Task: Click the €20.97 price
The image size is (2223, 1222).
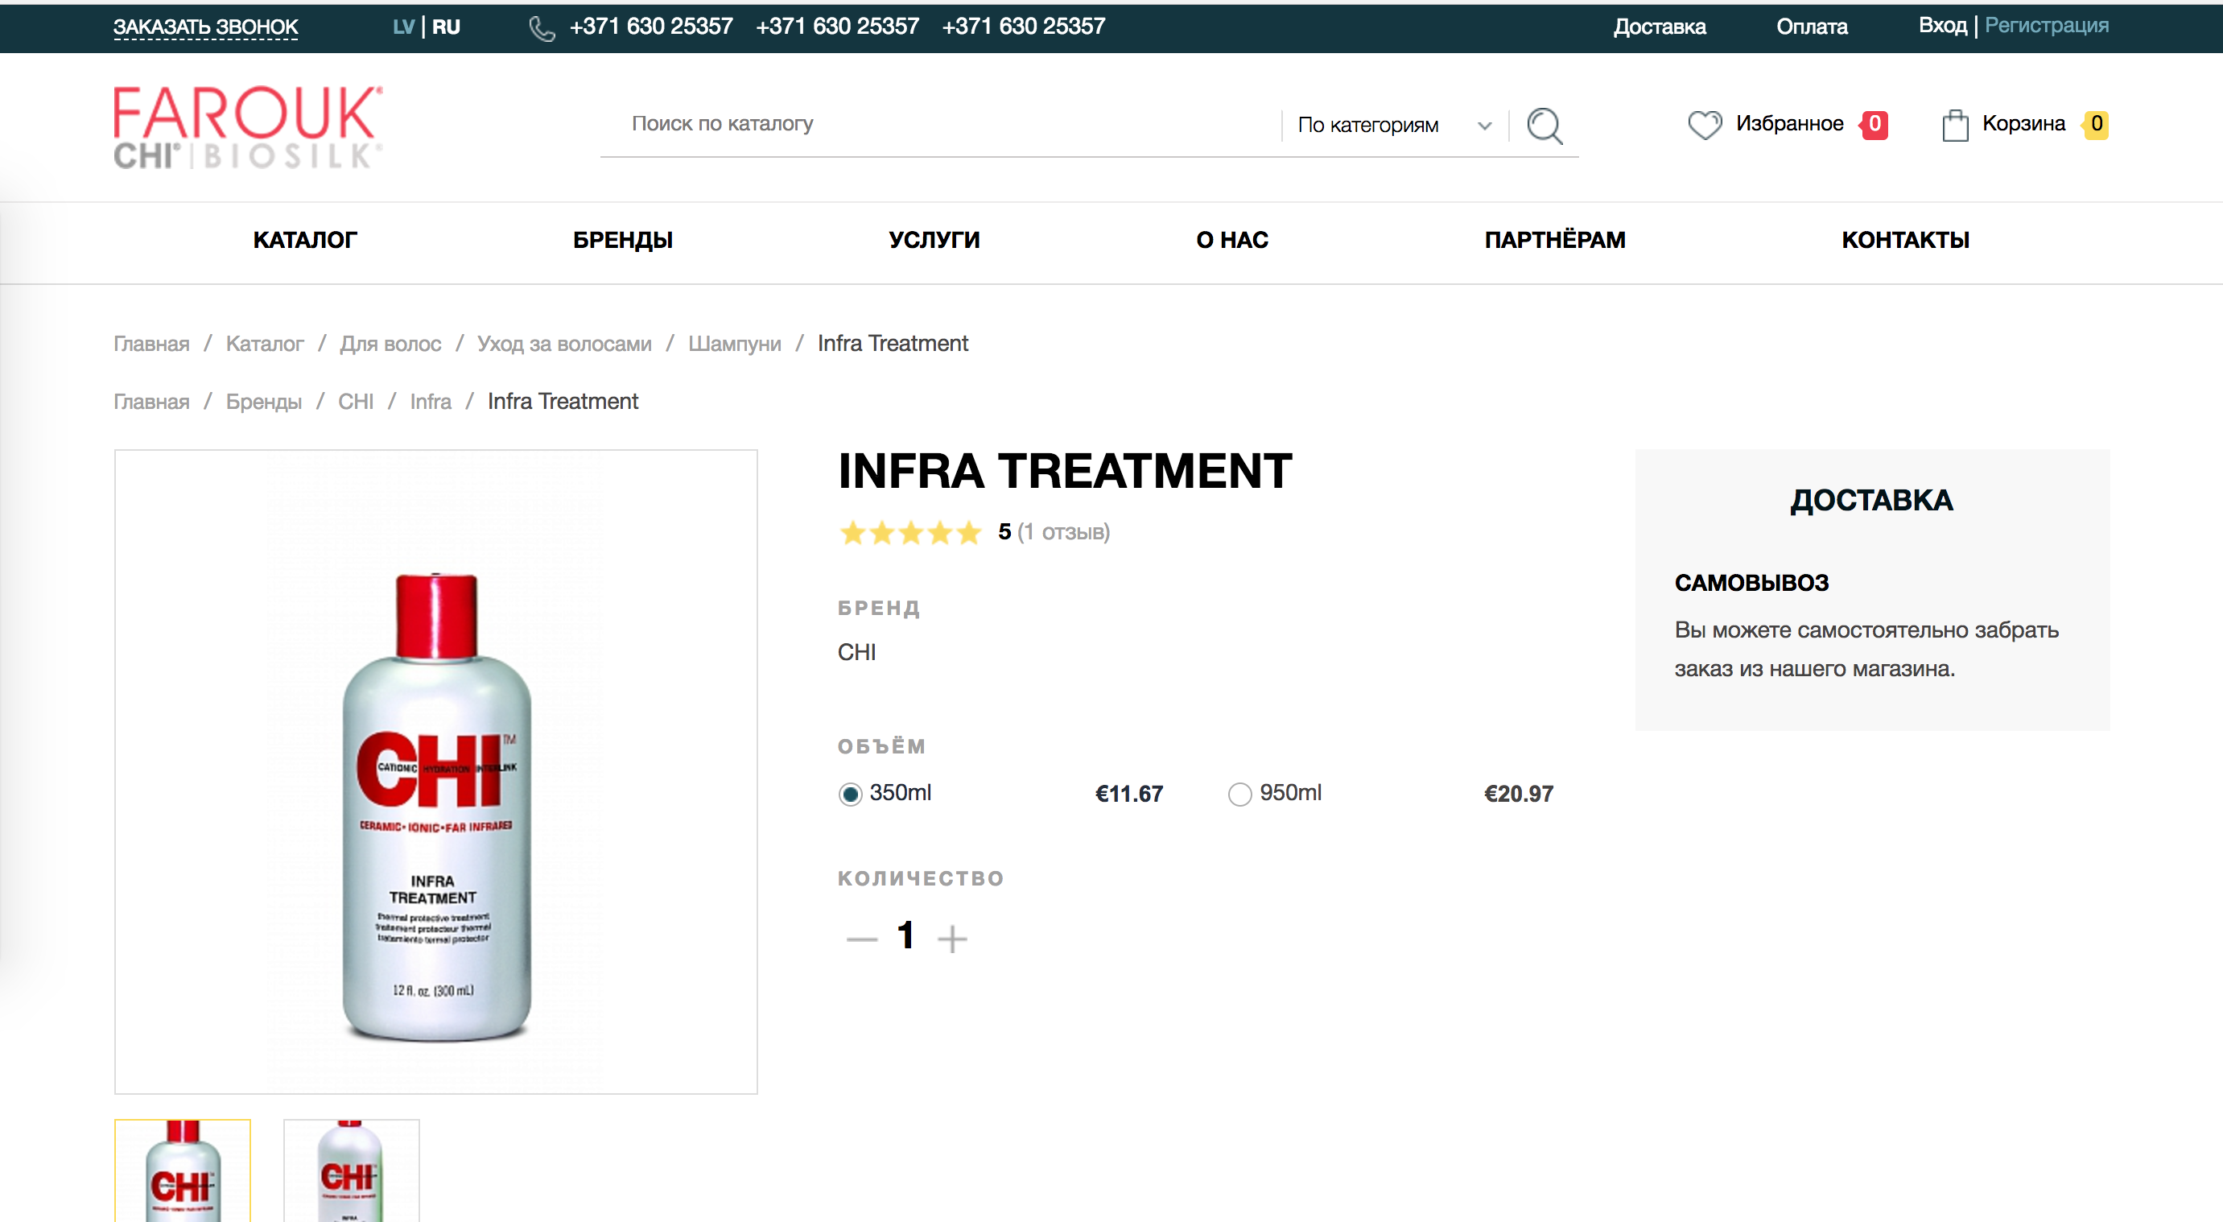Action: 1518,794
